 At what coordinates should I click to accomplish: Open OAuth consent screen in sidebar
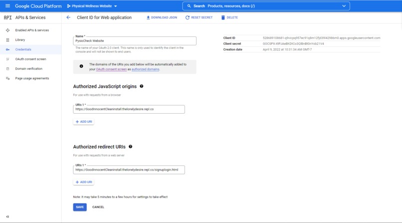pos(31,59)
